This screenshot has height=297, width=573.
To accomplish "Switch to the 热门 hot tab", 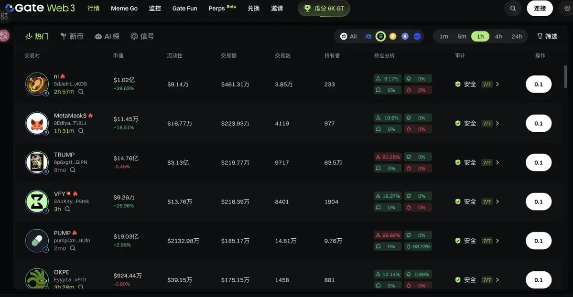I will 37,36.
